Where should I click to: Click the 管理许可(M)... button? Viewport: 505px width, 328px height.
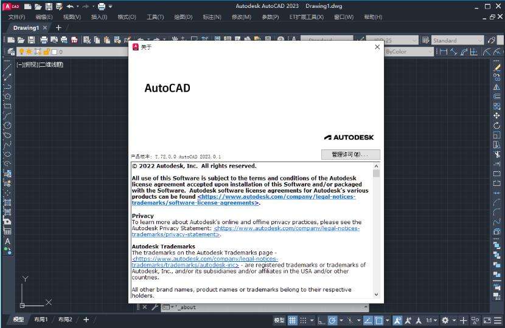350,154
